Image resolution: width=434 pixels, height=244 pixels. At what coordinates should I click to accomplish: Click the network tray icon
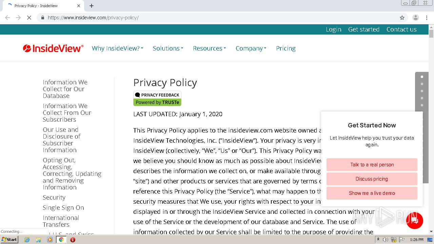[394, 240]
